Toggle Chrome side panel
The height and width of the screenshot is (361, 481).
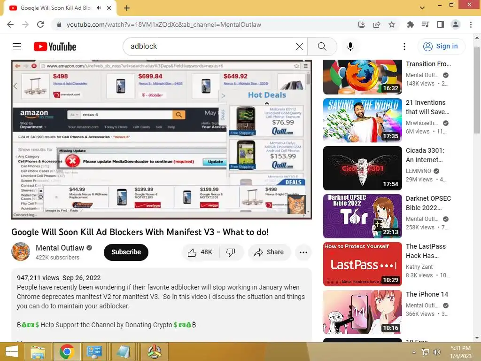[441, 24]
